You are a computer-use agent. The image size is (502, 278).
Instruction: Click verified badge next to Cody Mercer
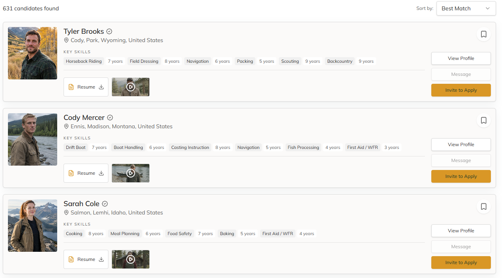pyautogui.click(x=110, y=118)
